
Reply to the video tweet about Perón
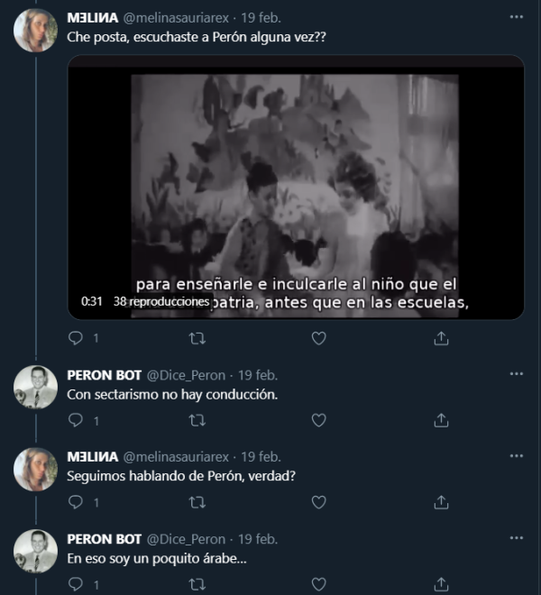point(77,338)
